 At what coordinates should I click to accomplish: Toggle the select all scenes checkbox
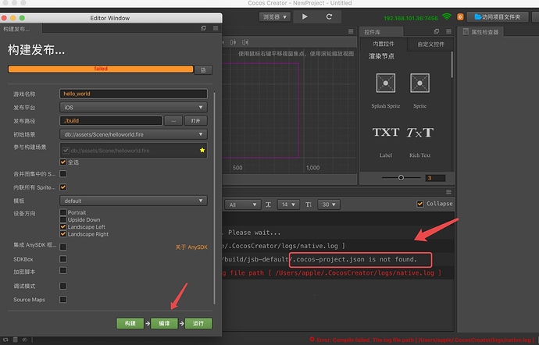[63, 162]
